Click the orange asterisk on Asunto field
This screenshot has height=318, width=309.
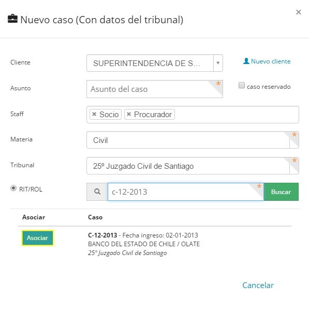218,83
